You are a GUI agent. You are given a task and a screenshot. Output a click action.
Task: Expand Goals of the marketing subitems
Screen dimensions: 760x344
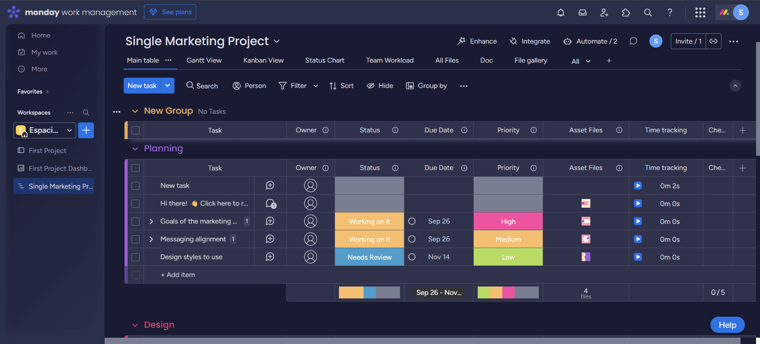point(151,221)
